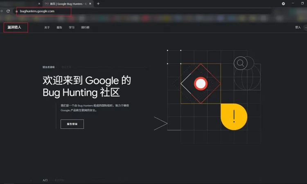The height and width of the screenshot is (184, 307).
Task: Click the 漏洞猎人 site logo
Action: (x=14, y=27)
